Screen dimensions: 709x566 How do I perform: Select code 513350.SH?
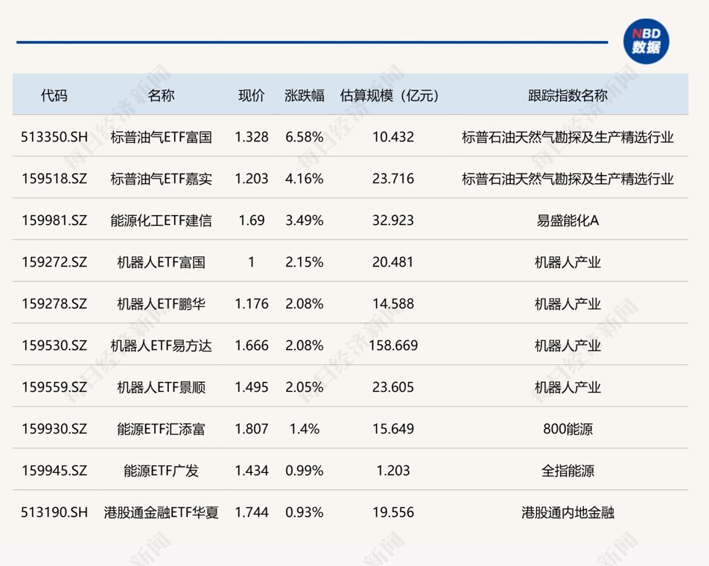coord(54,137)
